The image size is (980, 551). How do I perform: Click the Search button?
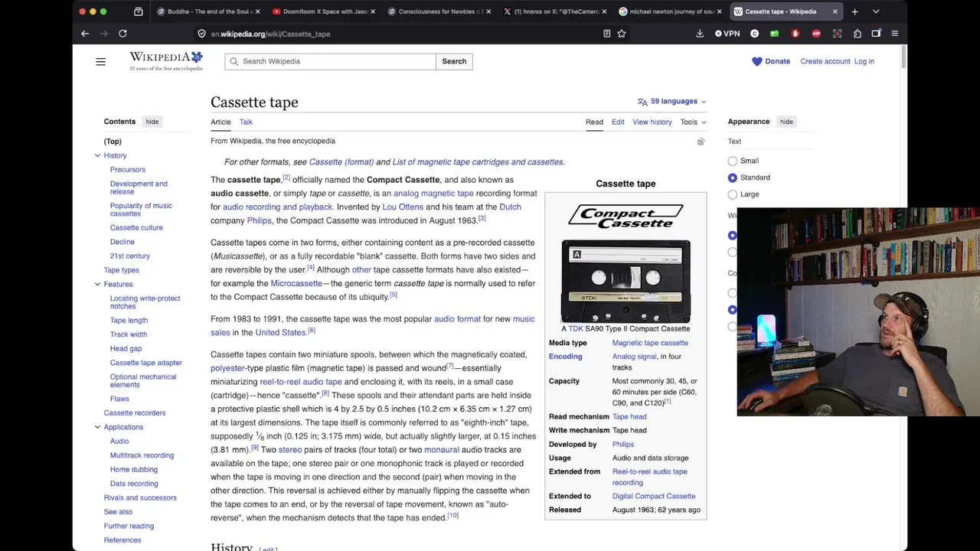(454, 61)
